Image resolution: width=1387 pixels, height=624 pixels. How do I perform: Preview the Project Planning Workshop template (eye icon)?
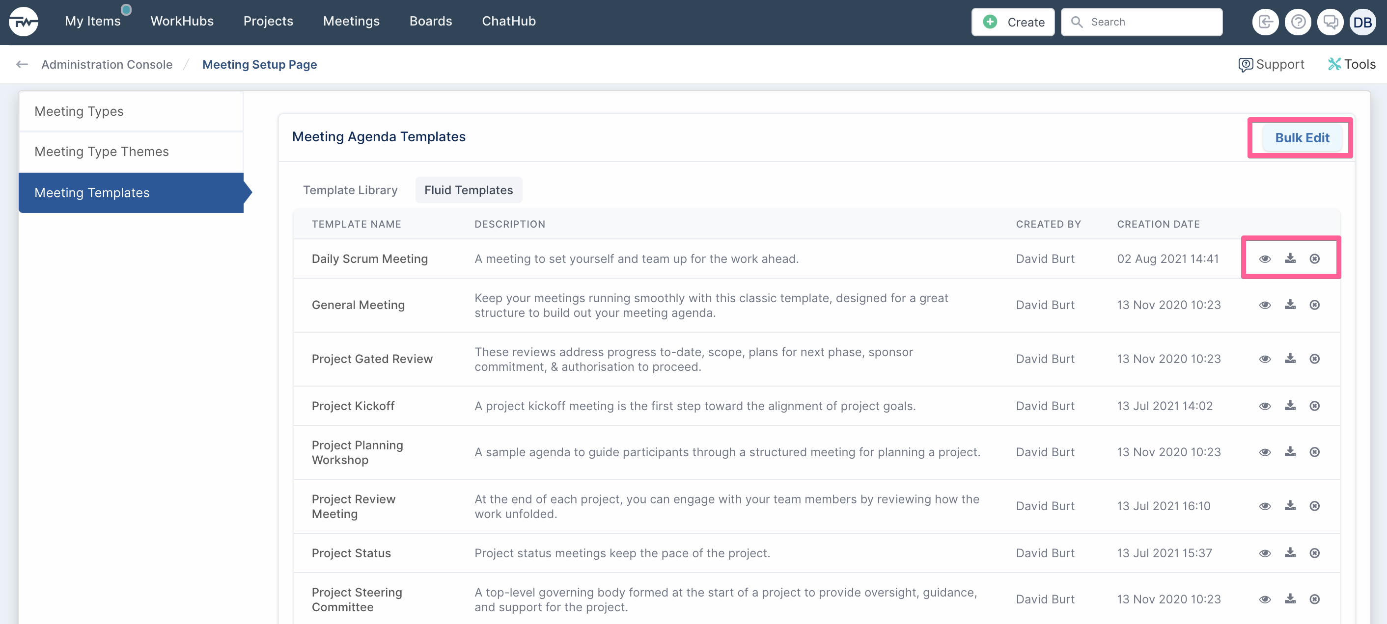tap(1265, 452)
